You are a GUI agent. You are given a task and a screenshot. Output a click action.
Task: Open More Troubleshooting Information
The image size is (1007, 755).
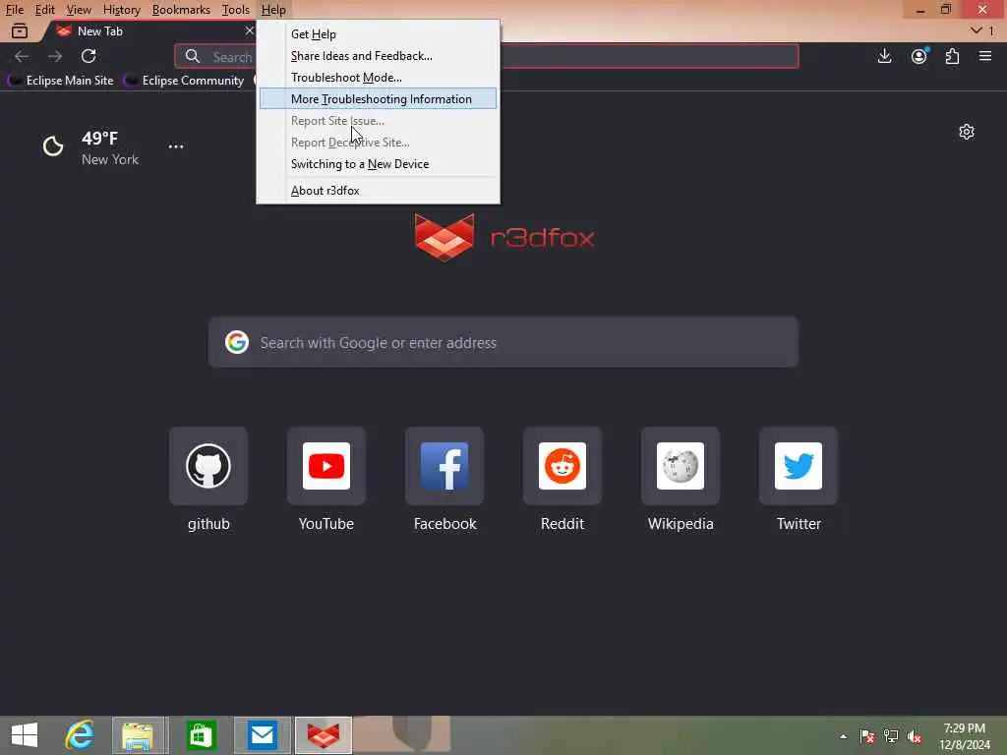(378, 99)
